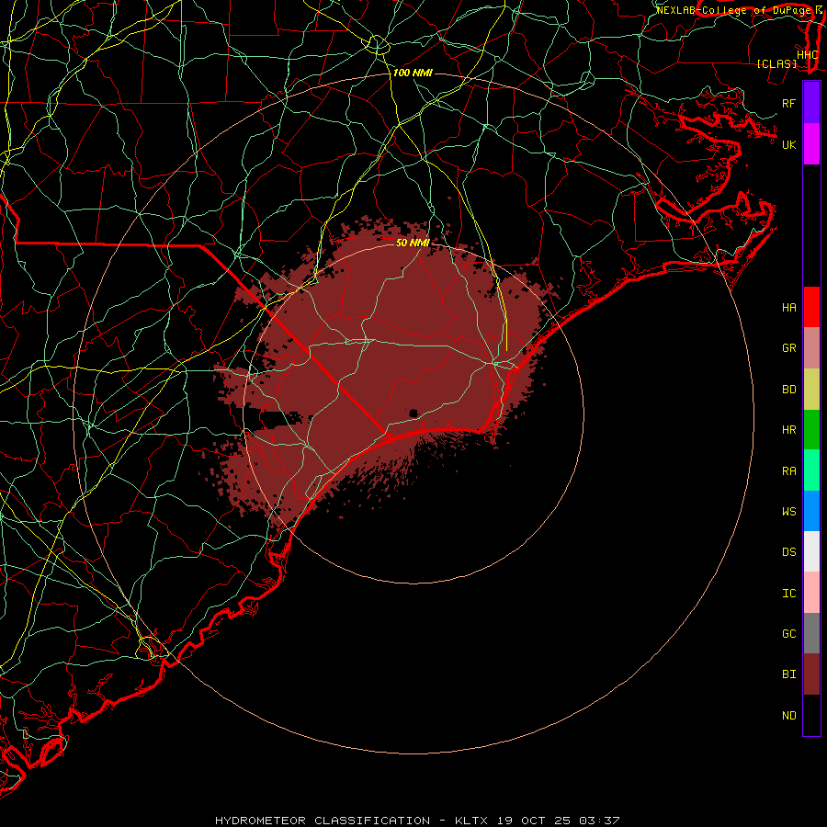This screenshot has width=827, height=827.
Task: Click the ND black legend swatch
Action: [x=811, y=715]
